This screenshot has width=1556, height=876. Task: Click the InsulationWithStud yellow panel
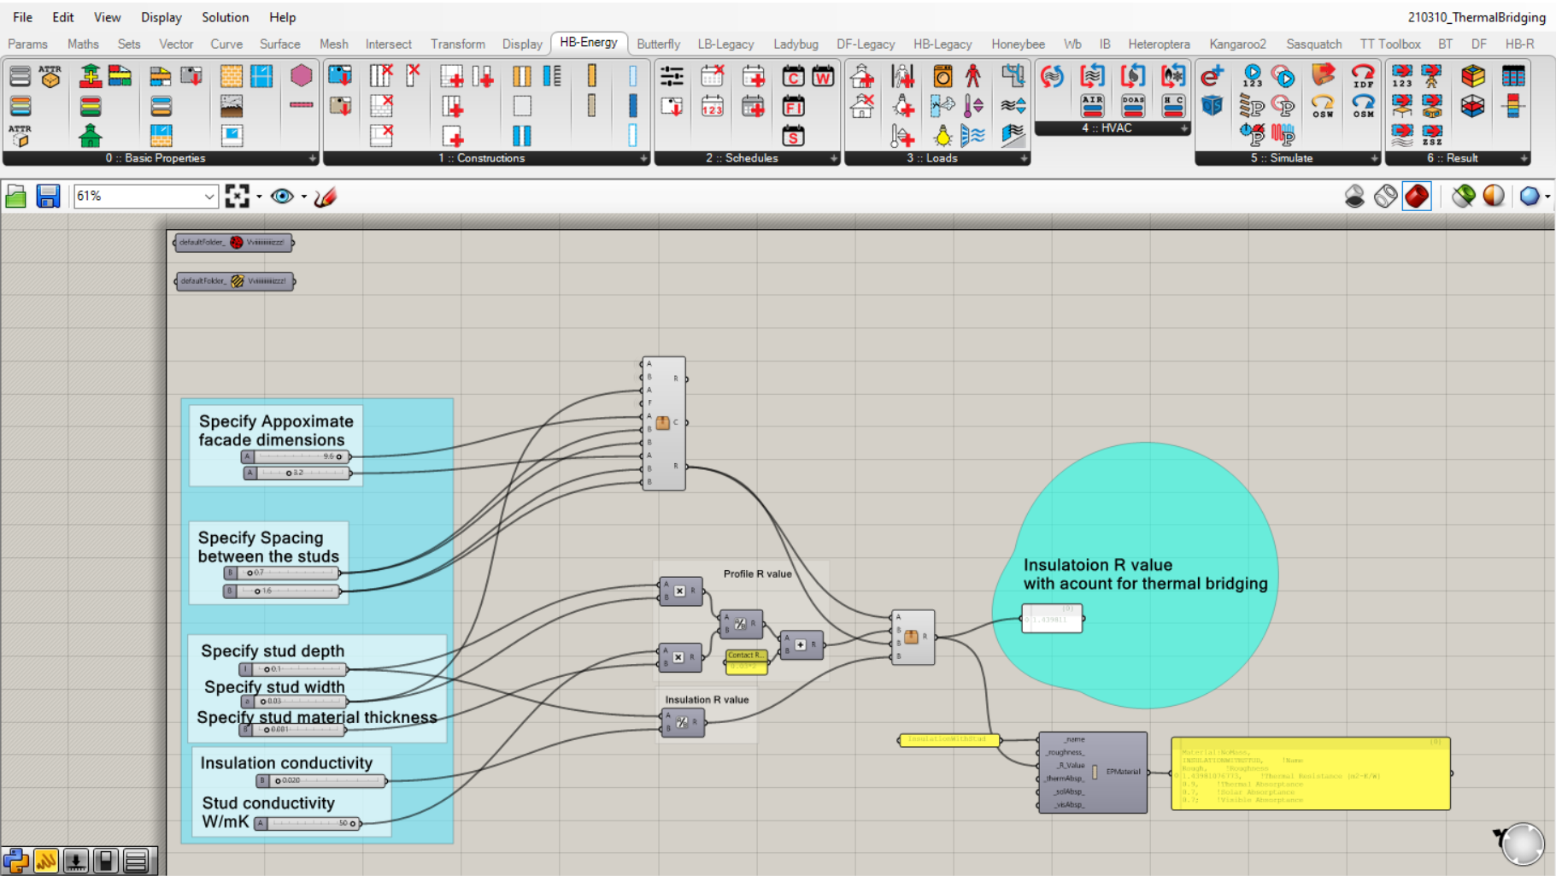coord(948,739)
